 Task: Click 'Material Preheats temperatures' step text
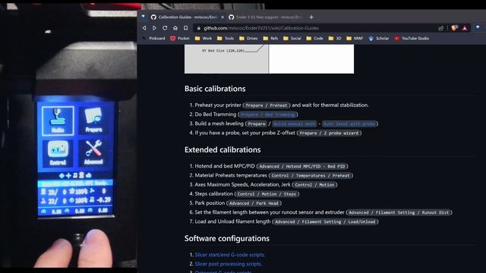[231, 175]
